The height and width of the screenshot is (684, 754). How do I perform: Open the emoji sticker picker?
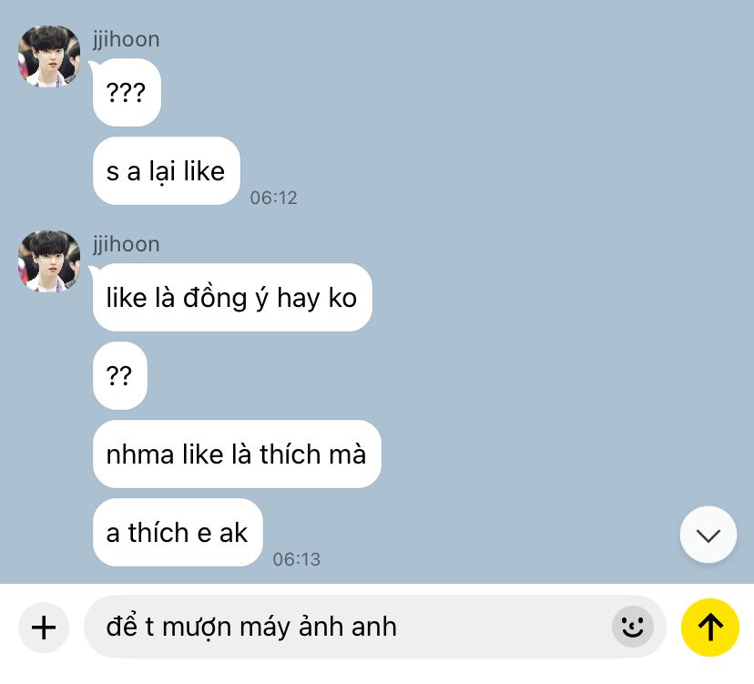[632, 627]
